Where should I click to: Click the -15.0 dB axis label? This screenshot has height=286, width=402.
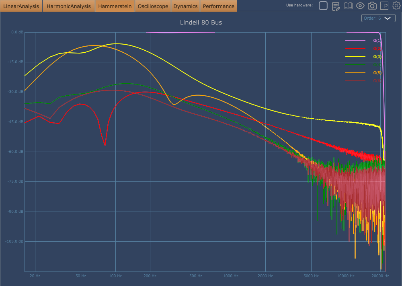16,62
